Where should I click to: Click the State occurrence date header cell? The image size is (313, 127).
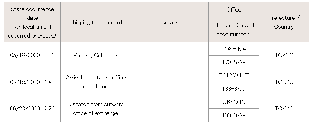(x=32, y=22)
